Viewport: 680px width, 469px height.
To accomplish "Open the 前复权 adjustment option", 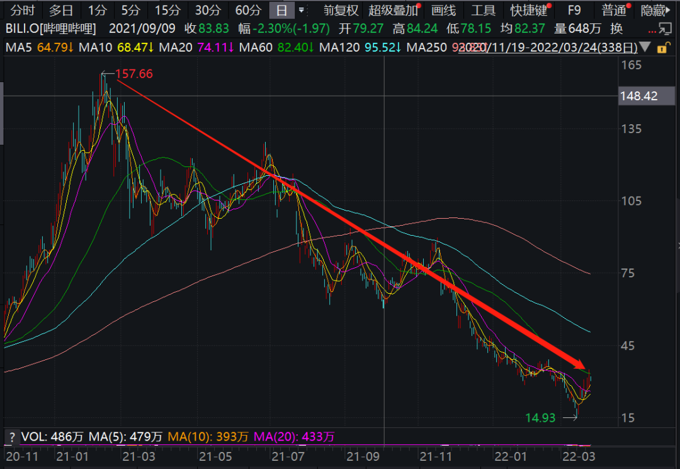I will click(x=341, y=9).
